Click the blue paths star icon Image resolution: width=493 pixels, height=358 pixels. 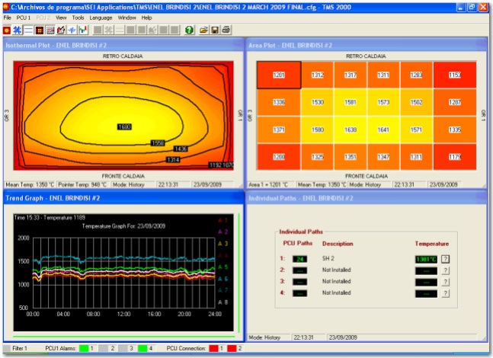tap(18, 30)
